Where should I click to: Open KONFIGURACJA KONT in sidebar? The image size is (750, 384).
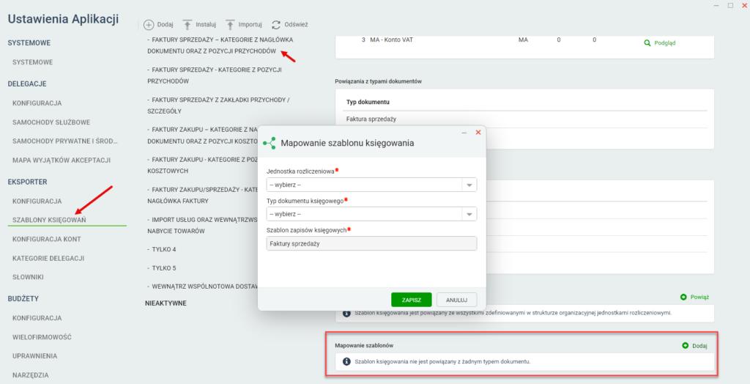tap(46, 239)
